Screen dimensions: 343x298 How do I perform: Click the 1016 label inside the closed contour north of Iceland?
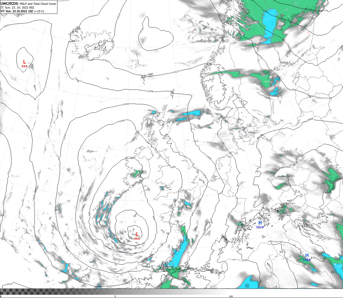(141, 30)
